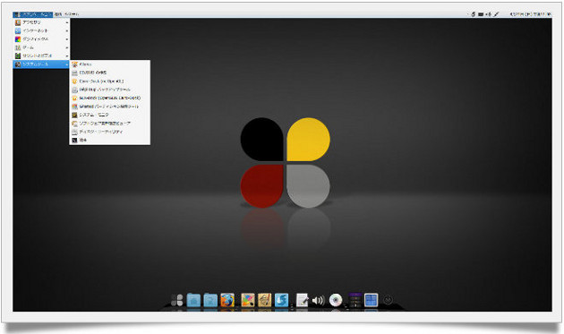Screen dimensions: 564x334
Task: Click the terminal icon beside 端末
Action: coord(74,140)
